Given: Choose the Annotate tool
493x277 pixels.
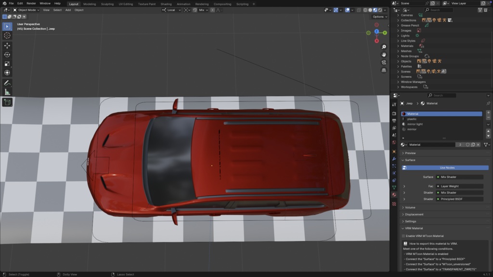Looking at the screenshot, I should click(x=7, y=82).
